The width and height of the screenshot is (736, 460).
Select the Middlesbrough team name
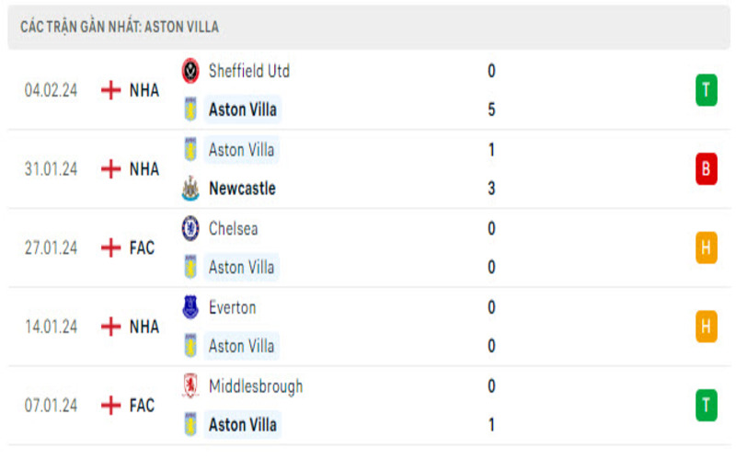coord(256,385)
